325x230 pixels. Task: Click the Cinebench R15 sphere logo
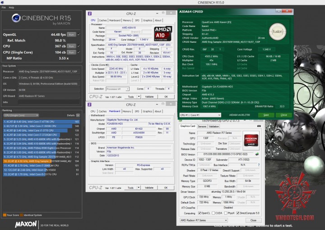16,18
